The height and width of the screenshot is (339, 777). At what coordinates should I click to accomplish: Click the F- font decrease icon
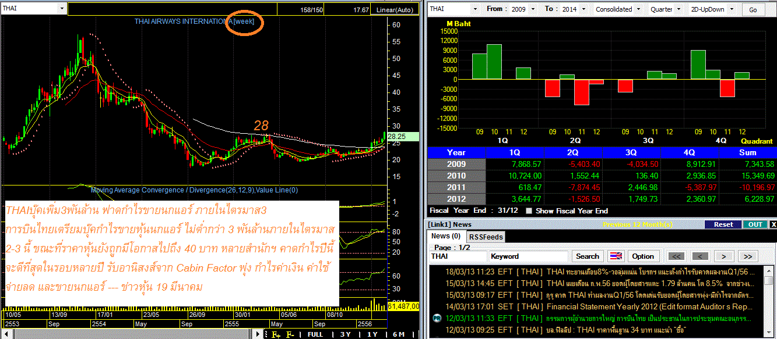pos(290,334)
